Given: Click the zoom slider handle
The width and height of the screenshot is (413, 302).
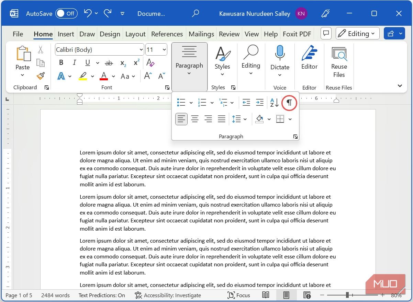Looking at the screenshot, I should click(347, 295).
